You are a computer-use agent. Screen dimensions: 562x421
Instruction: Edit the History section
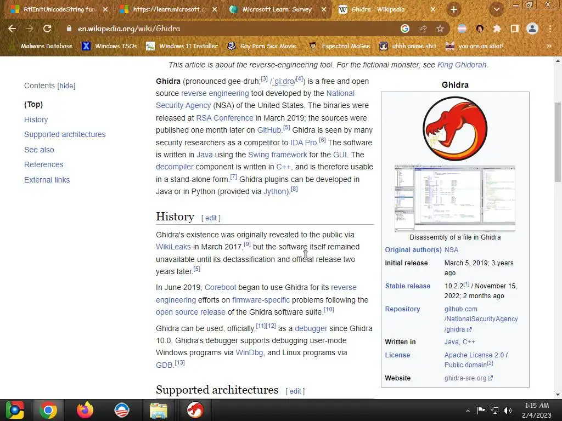tap(211, 218)
